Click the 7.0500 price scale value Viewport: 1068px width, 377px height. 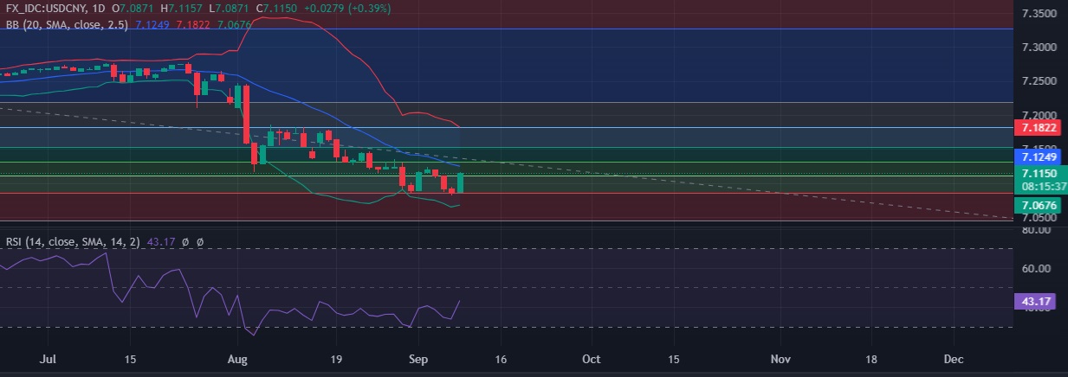(1040, 218)
